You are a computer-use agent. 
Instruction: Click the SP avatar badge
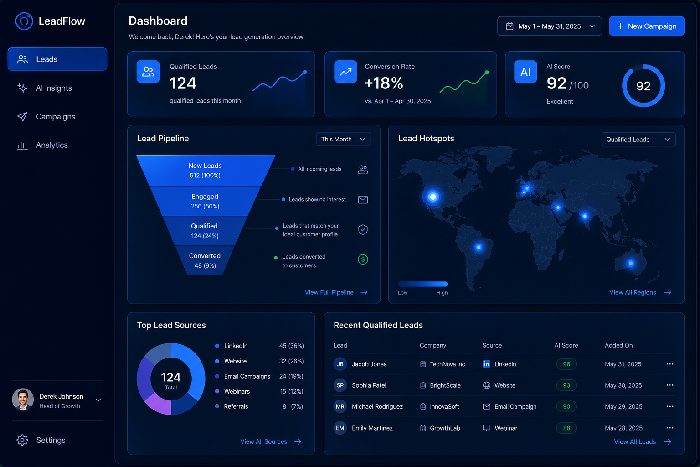pyautogui.click(x=340, y=385)
